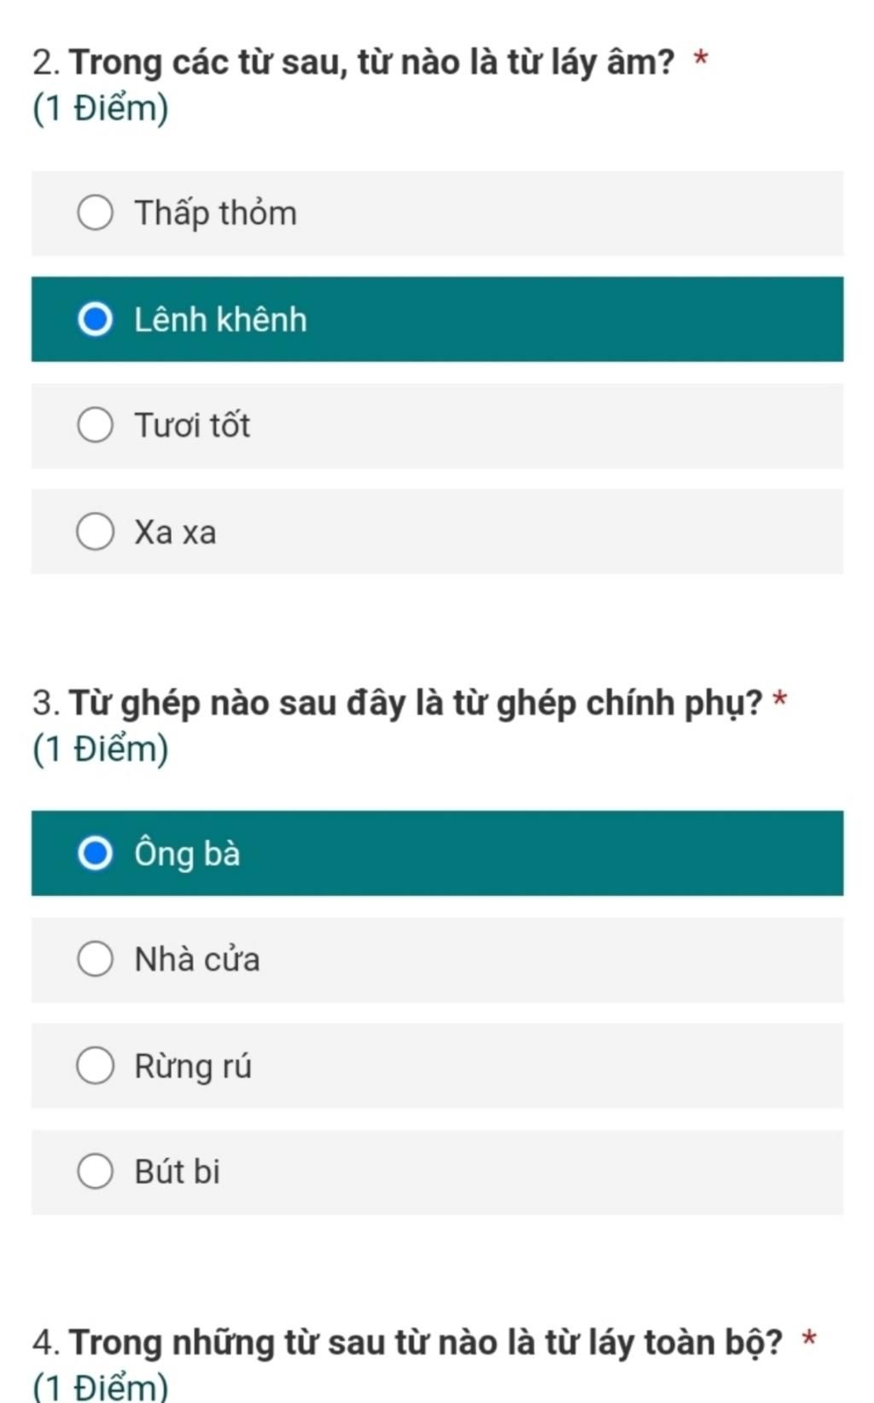874x1403 pixels.
Task: Pick the 'Bút bi' radio button
Action: 95,1172
